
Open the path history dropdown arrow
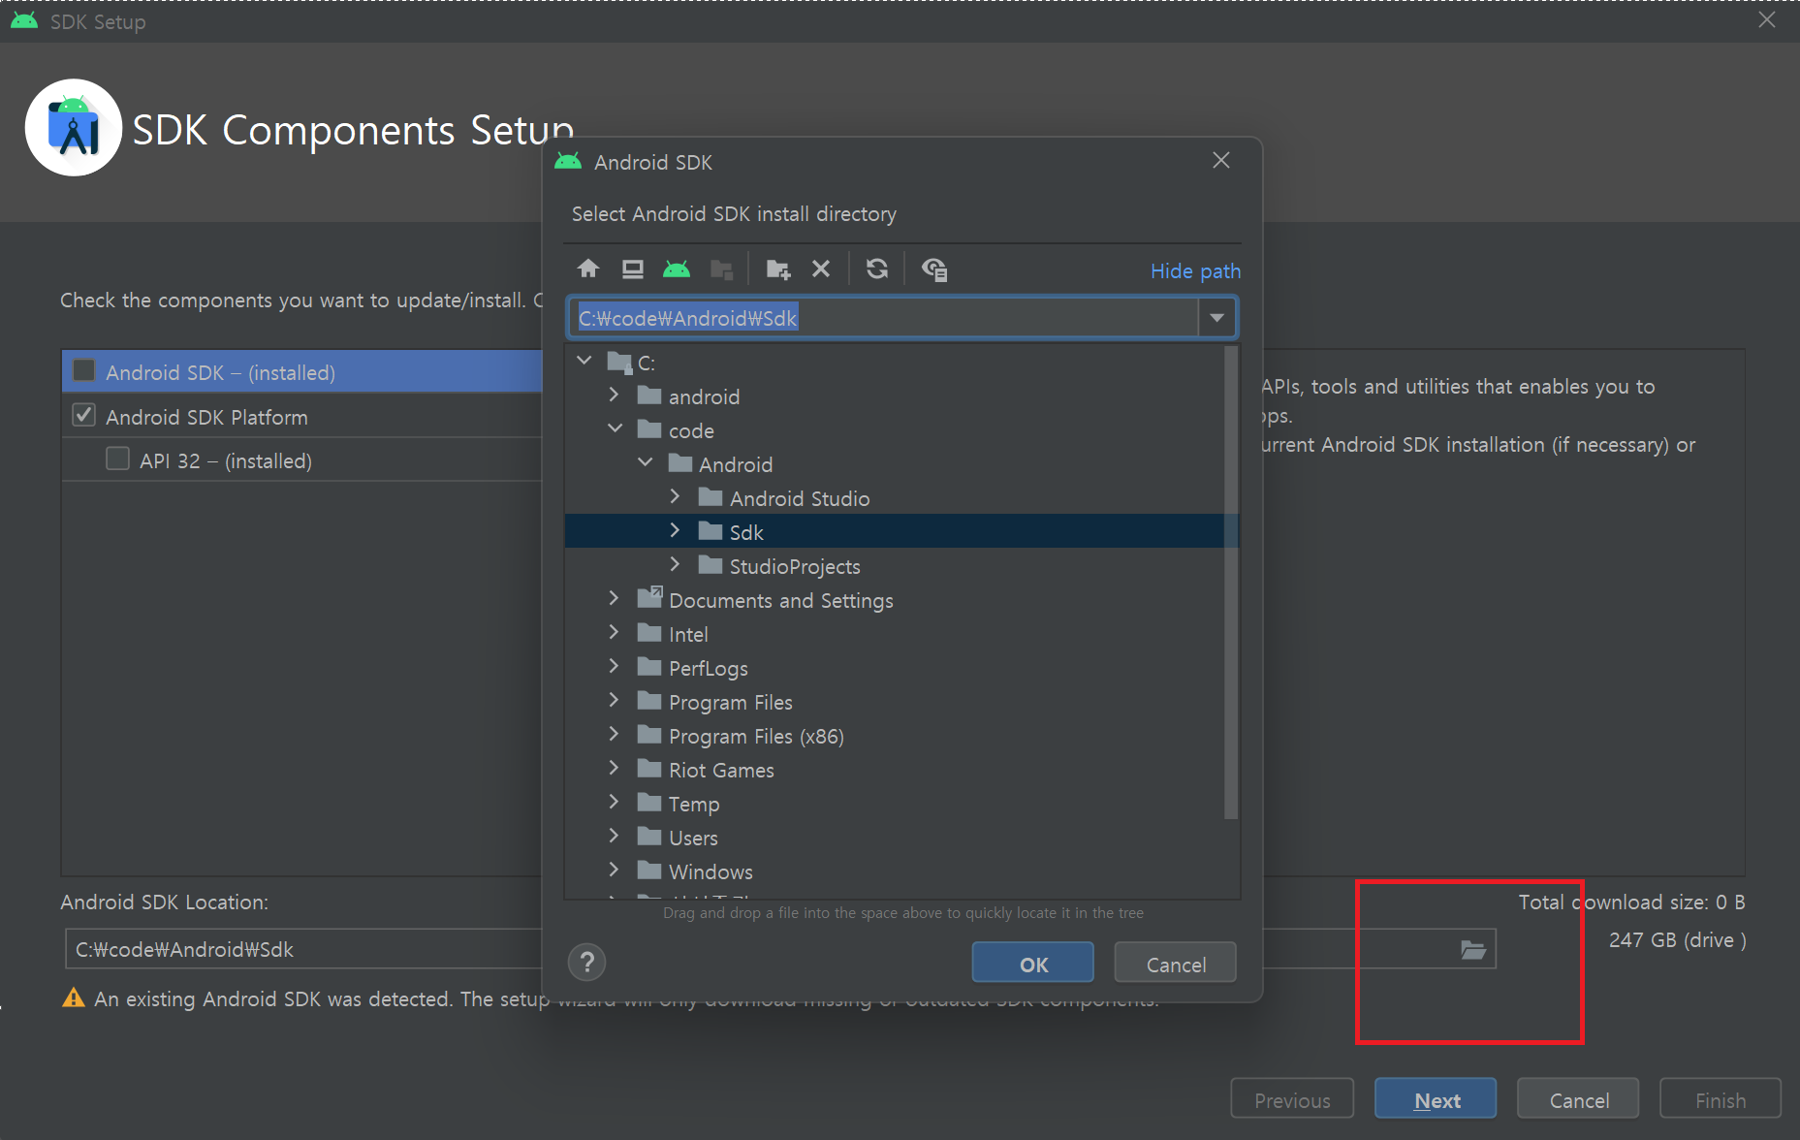[x=1216, y=318]
